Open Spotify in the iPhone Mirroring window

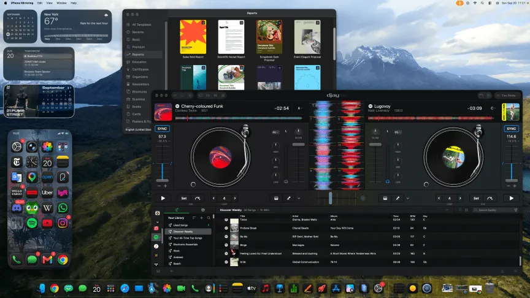[x=32, y=223]
